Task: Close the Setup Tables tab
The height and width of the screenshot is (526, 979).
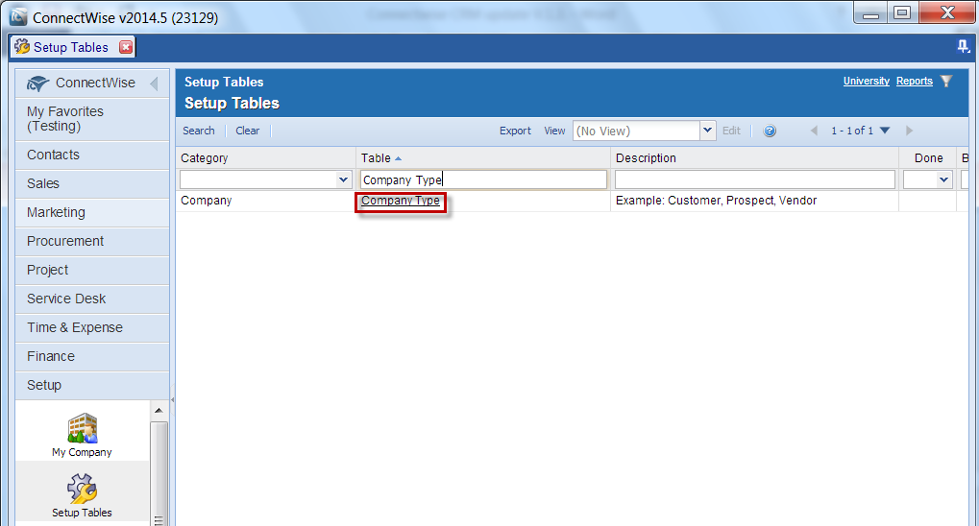Action: [x=126, y=47]
